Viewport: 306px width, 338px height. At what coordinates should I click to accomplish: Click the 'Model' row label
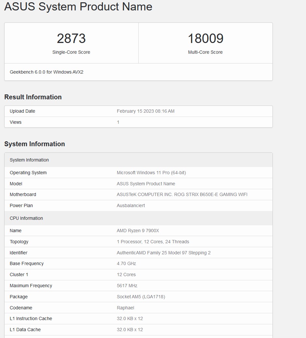(x=16, y=184)
